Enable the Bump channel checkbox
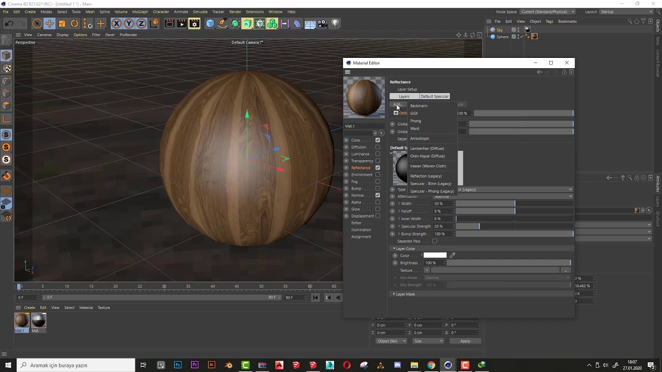The height and width of the screenshot is (372, 662). point(378,188)
